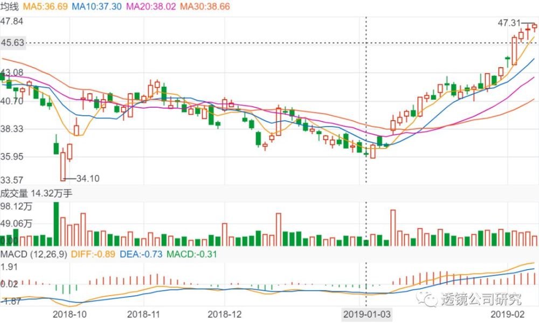
Task: Click the 成交量 14.32万手 volume label
Action: click(36, 193)
